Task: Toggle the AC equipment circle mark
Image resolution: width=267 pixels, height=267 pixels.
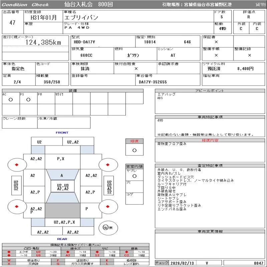Action: (10, 100)
